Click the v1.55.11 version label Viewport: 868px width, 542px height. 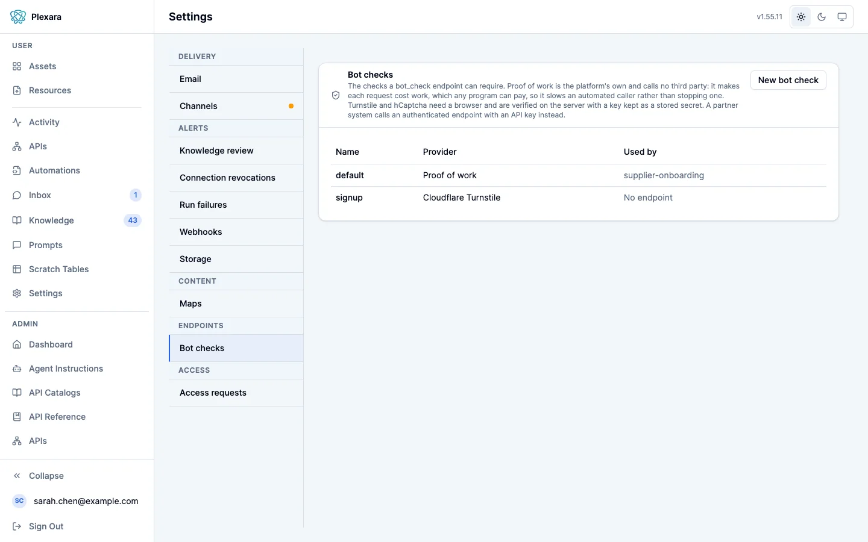[x=770, y=17]
